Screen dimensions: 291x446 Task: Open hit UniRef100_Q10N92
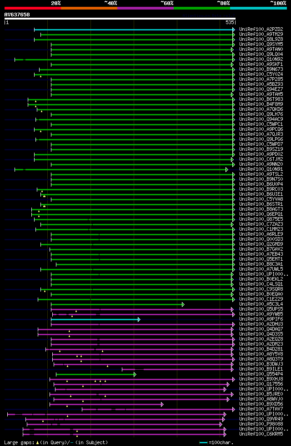[261, 59]
